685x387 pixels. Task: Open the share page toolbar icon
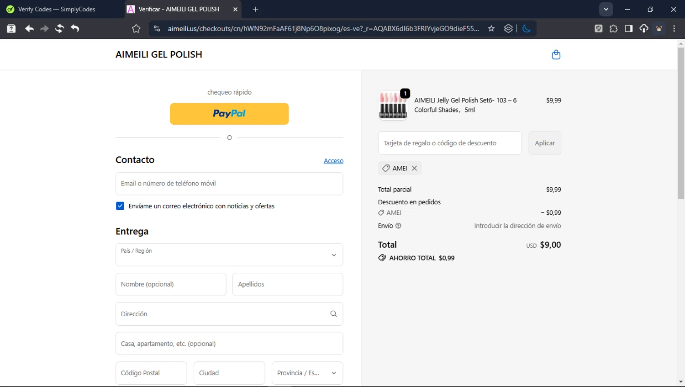11,28
